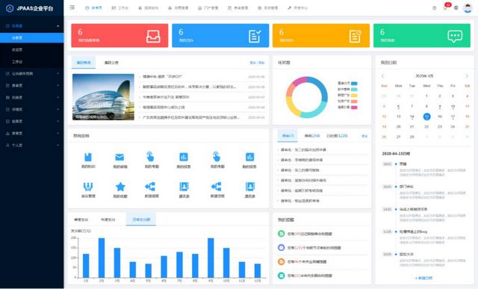This screenshot has height=289, width=478.
Task: Switch to the 工作台 top navigation item
Action: click(x=119, y=8)
